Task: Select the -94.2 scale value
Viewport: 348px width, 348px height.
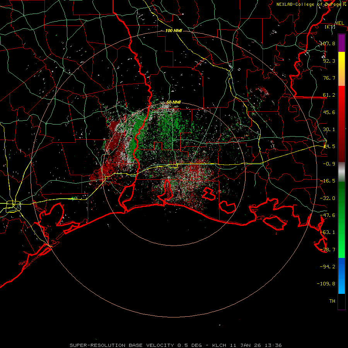Action: pyautogui.click(x=328, y=266)
